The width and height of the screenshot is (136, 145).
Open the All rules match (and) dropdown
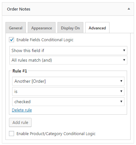[68, 60]
